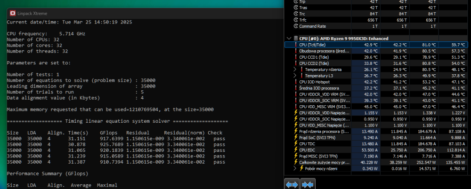
Task: Click the clock icon next to Command Rate
Action: coord(295,26)
